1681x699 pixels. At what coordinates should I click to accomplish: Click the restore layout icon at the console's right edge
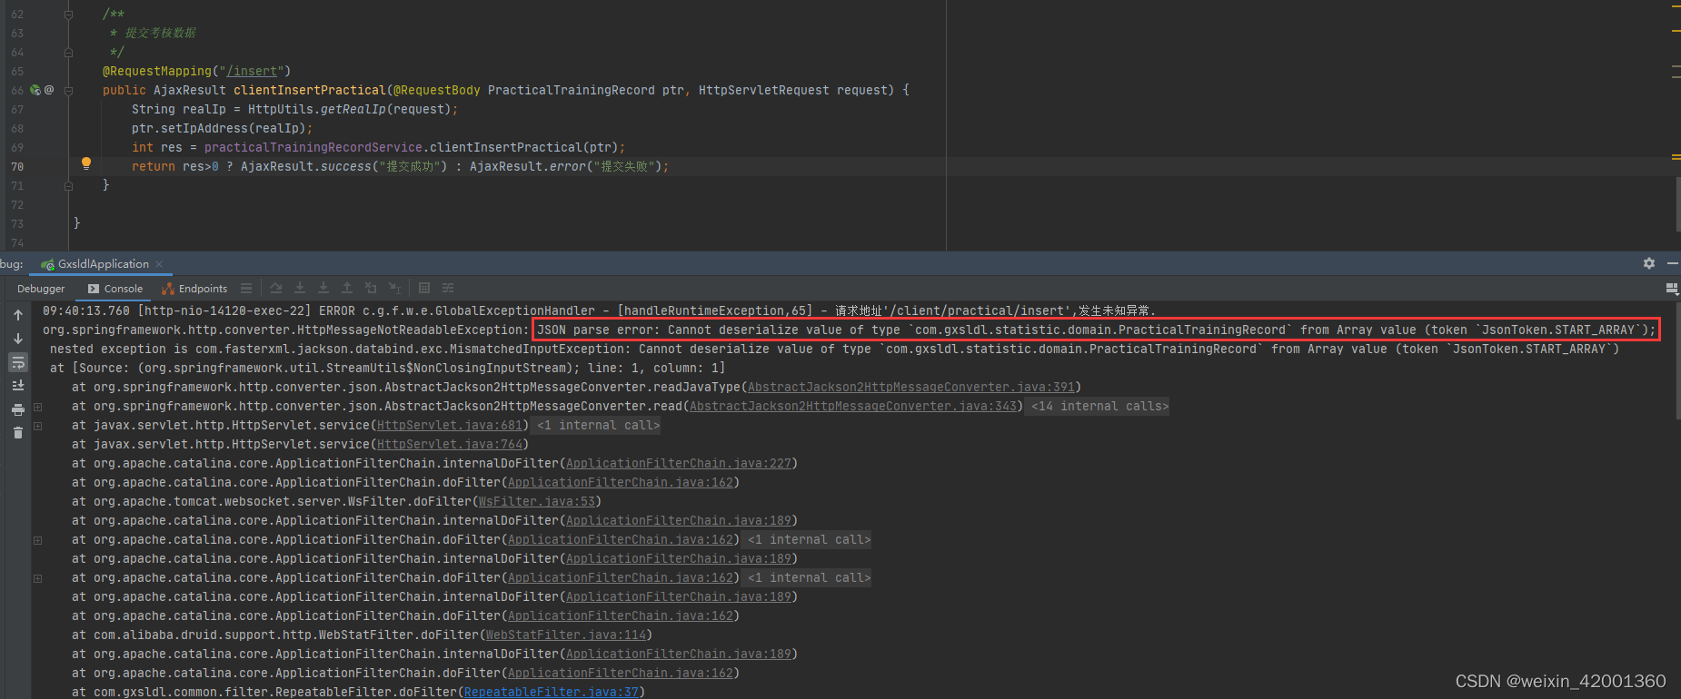pyautogui.click(x=1672, y=289)
